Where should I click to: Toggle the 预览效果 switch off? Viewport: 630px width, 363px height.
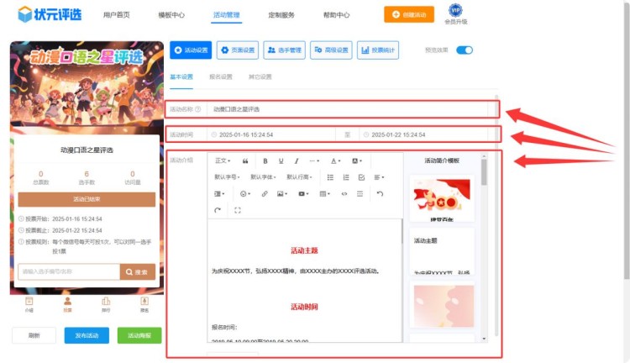[465, 50]
